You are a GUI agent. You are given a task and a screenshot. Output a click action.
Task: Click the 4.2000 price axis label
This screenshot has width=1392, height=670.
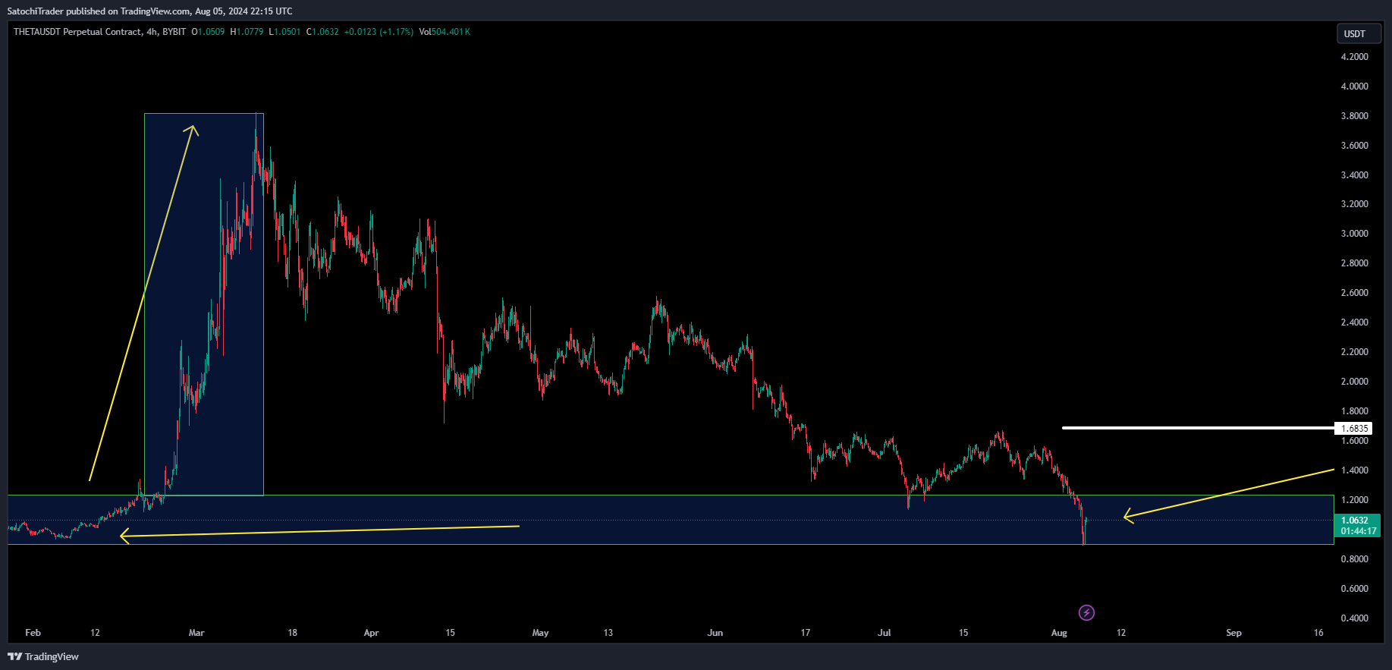[x=1355, y=57]
